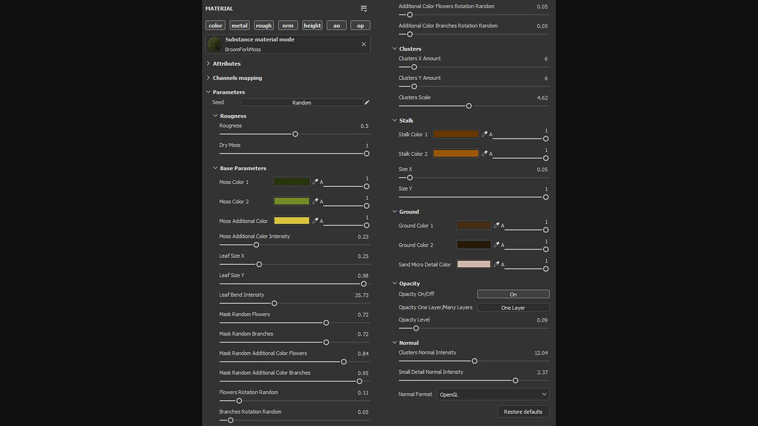Select the Sand Micro Detail Color eyedropper
The image size is (758, 426).
pos(496,264)
